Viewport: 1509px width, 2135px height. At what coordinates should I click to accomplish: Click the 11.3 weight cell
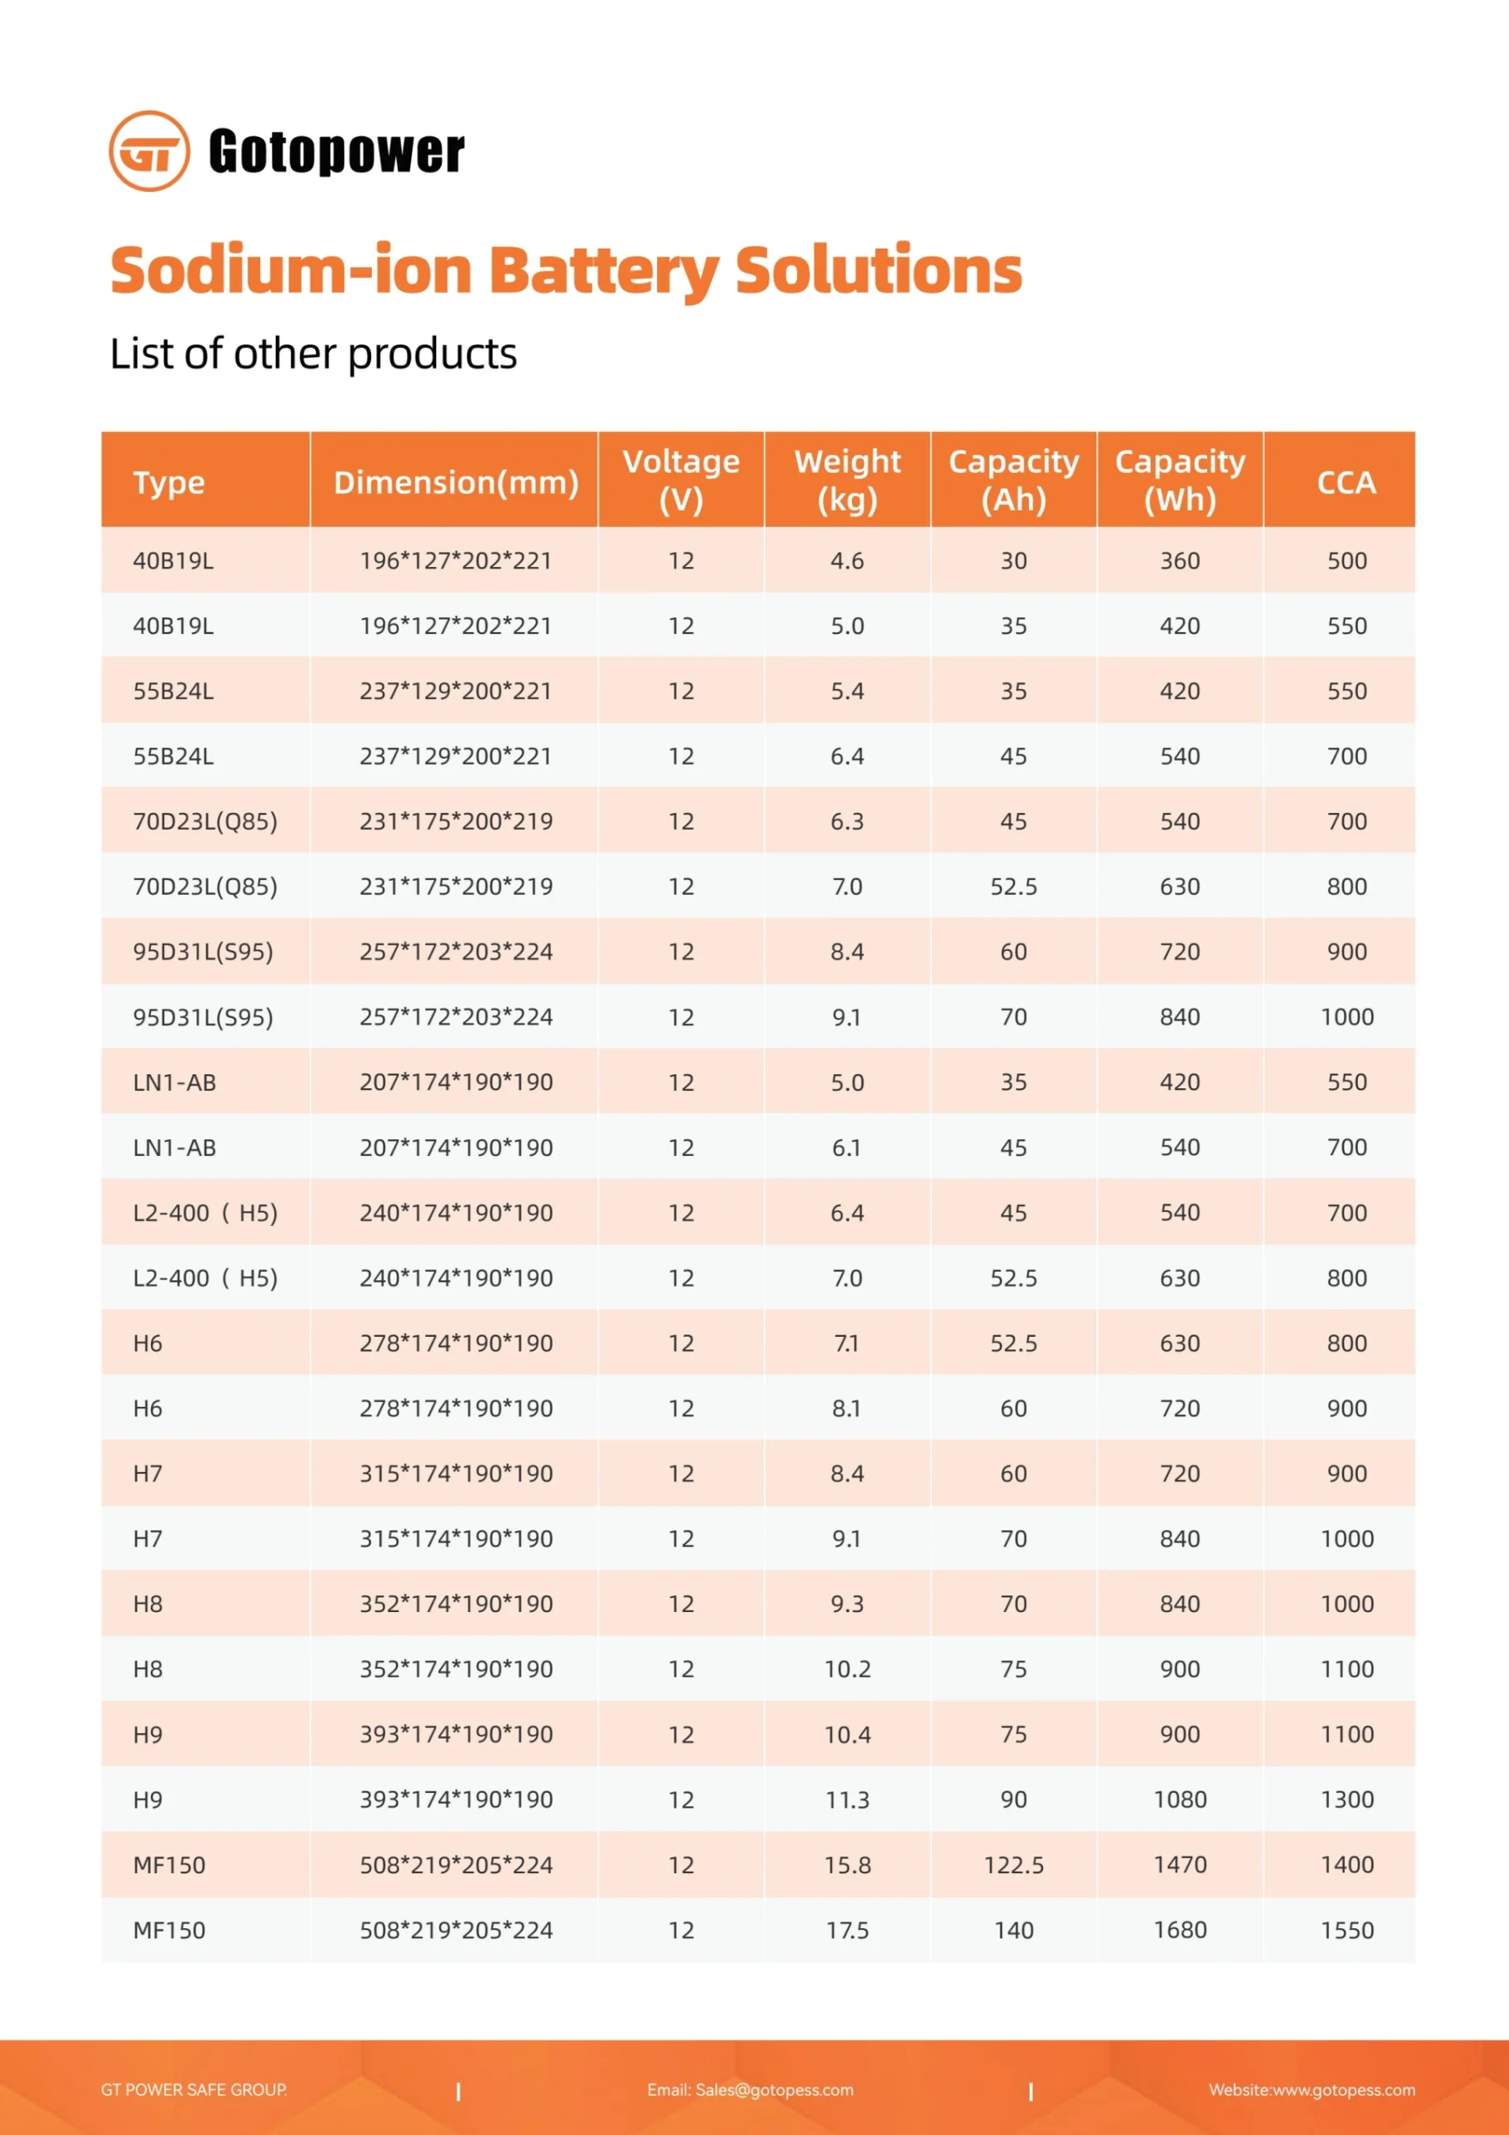[x=847, y=1799]
